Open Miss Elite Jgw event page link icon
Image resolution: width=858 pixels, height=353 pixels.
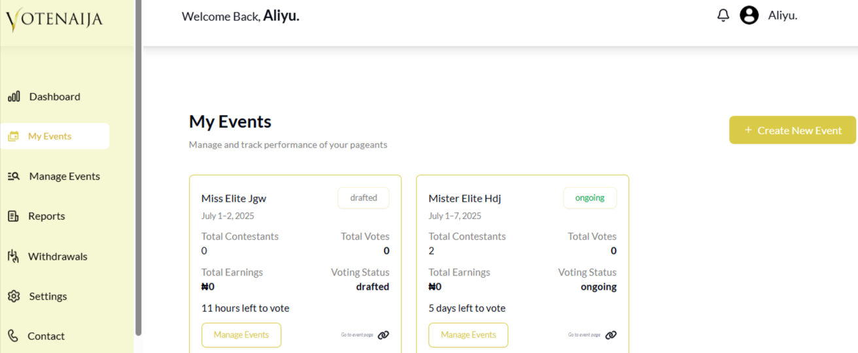384,335
